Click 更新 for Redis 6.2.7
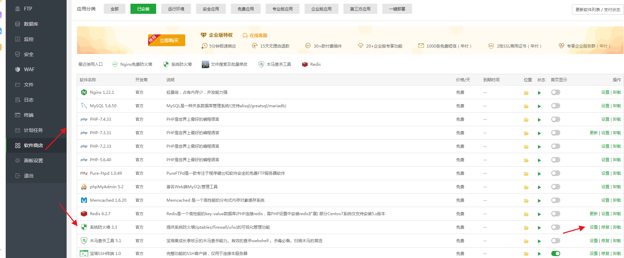Image resolution: width=624 pixels, height=258 pixels. click(x=594, y=214)
